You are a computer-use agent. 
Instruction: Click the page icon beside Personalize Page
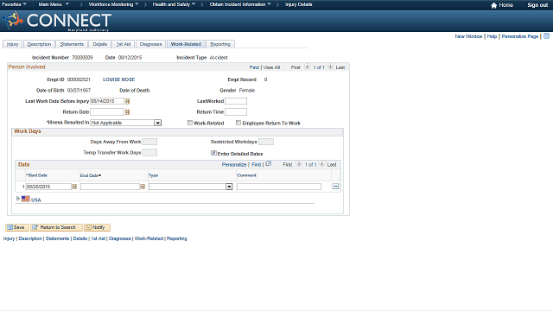tap(546, 36)
